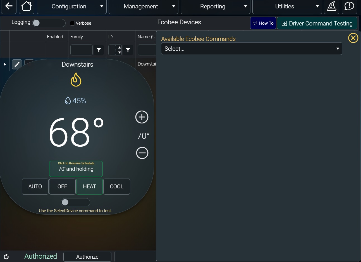Screen dimensions: 361x262
Task: Click the Ecobee Devices heading
Action: point(179,22)
